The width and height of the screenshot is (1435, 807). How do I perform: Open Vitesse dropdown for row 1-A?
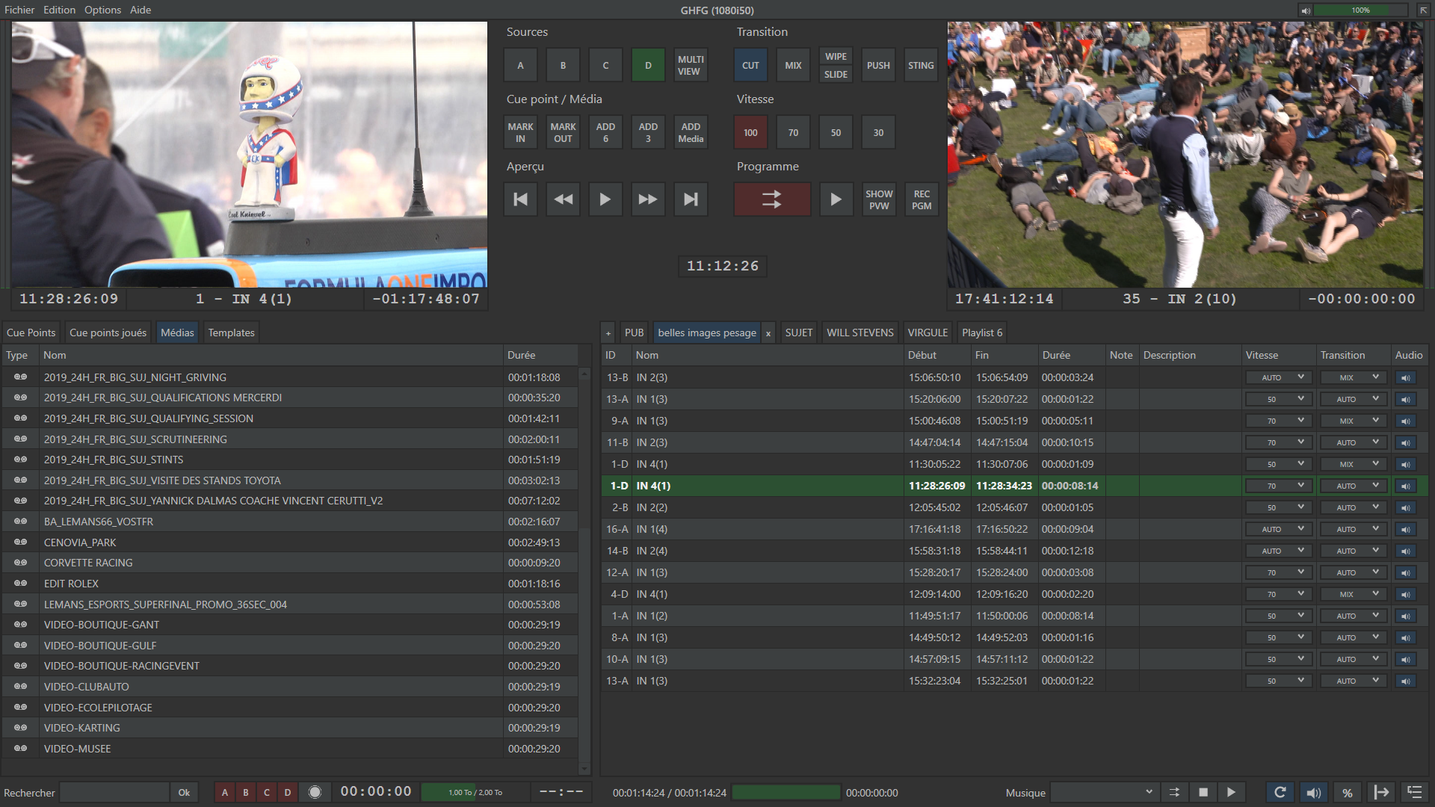(x=1279, y=616)
